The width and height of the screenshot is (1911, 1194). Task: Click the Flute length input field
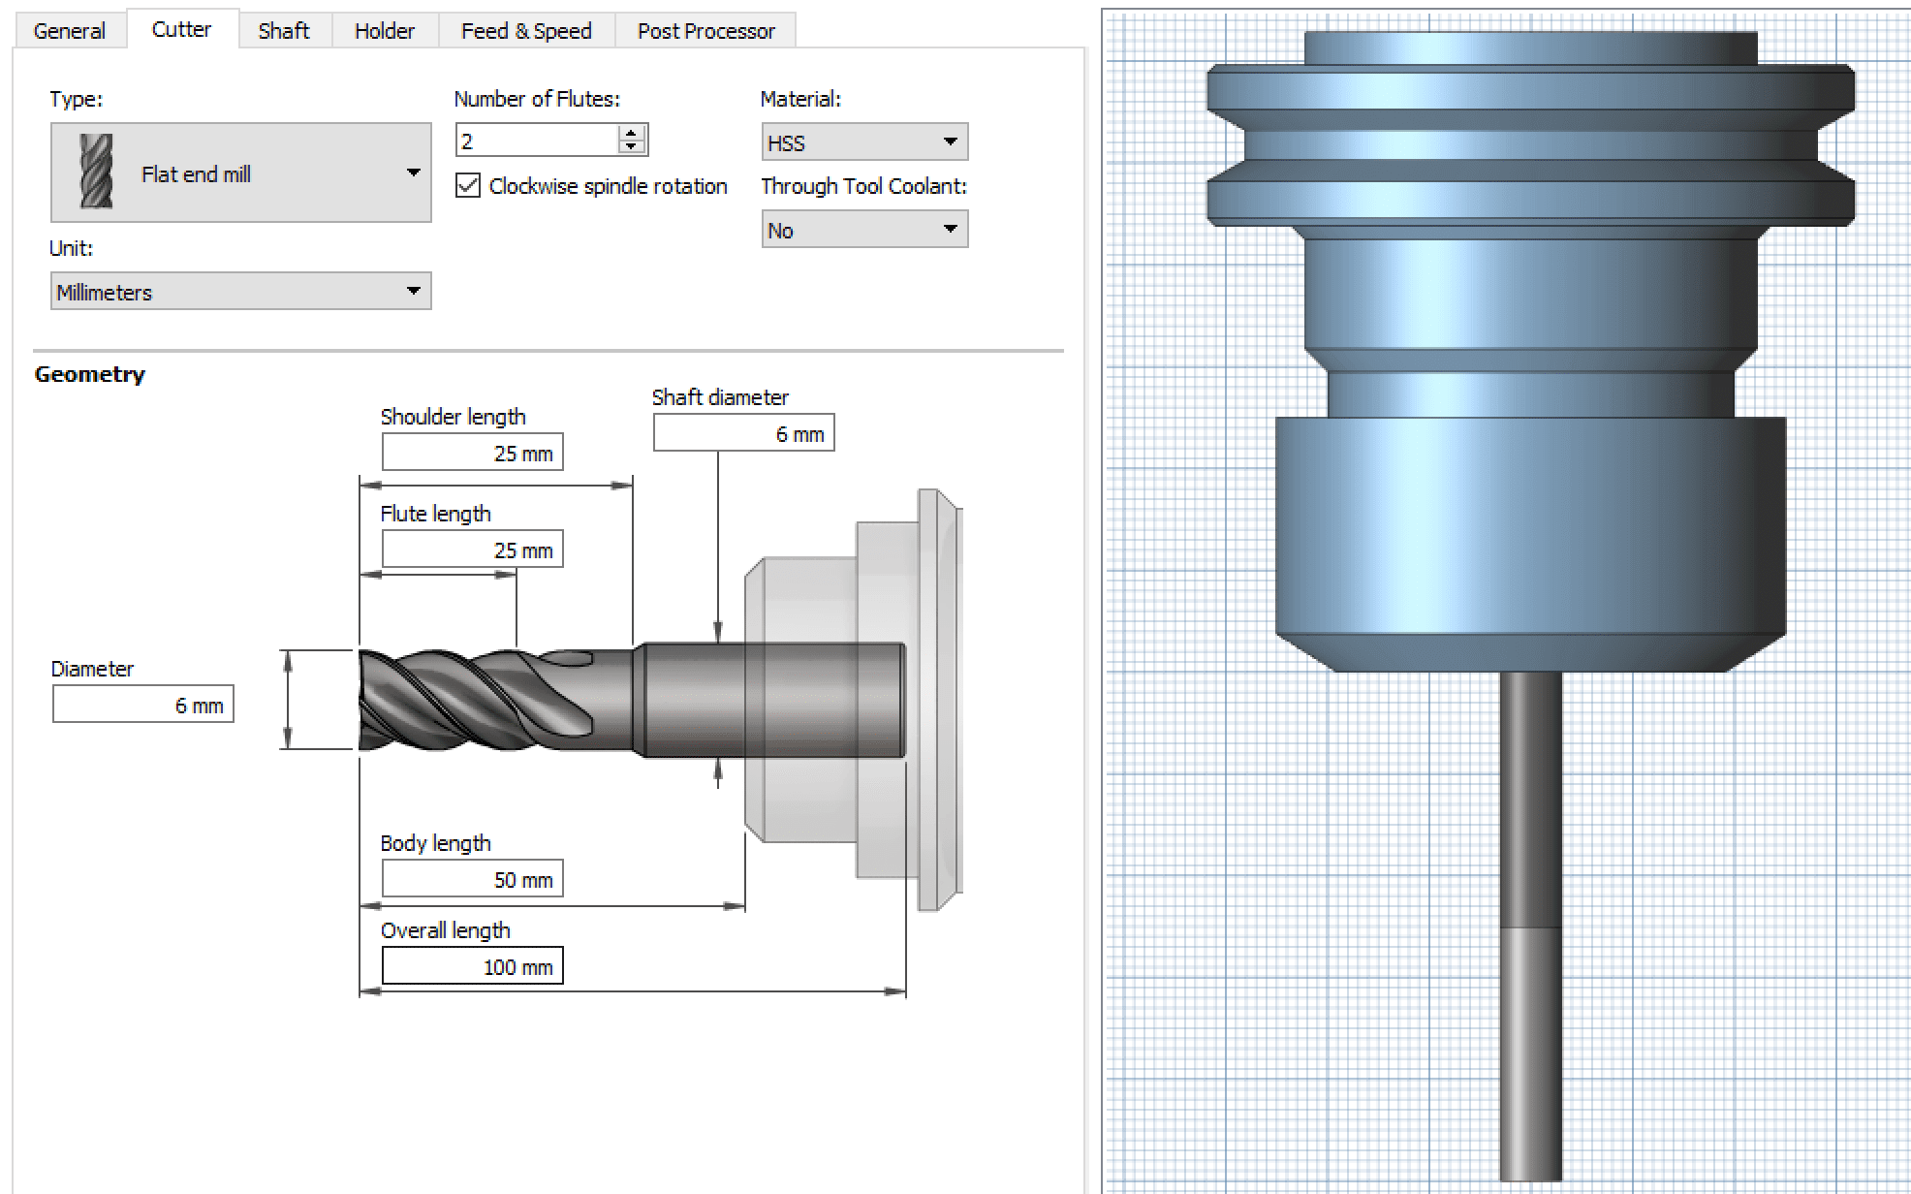pyautogui.click(x=472, y=550)
